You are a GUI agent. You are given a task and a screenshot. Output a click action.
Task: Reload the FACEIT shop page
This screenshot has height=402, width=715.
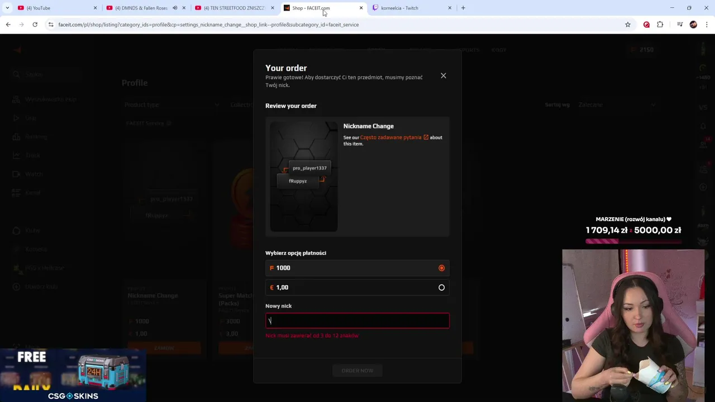(35, 25)
